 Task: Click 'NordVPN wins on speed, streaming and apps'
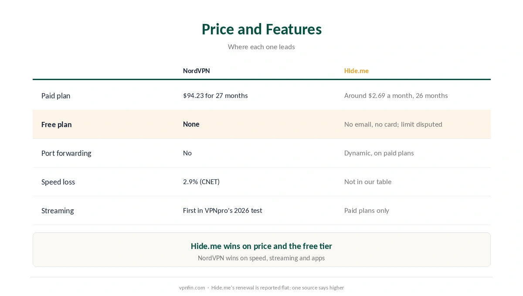[261, 258]
